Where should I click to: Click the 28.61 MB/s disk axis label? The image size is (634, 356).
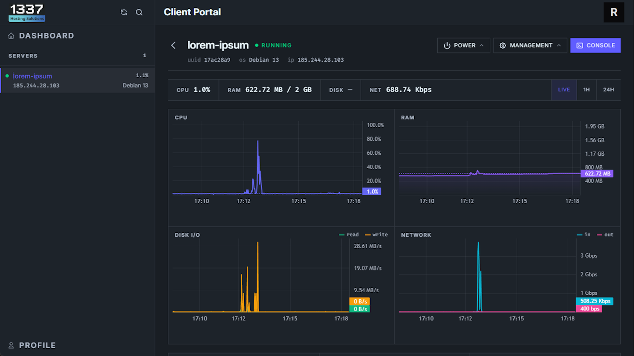click(368, 246)
